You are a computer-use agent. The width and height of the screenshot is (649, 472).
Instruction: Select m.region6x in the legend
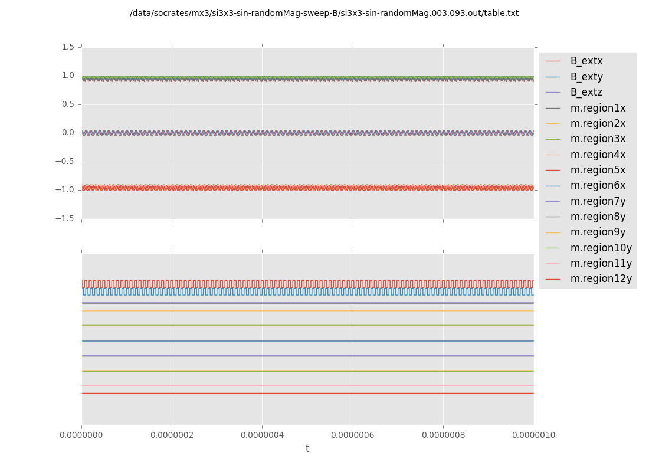click(597, 186)
